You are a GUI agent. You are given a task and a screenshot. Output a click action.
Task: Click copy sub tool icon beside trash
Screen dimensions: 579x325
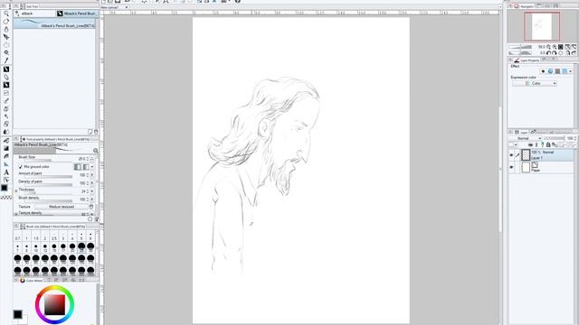(90, 132)
